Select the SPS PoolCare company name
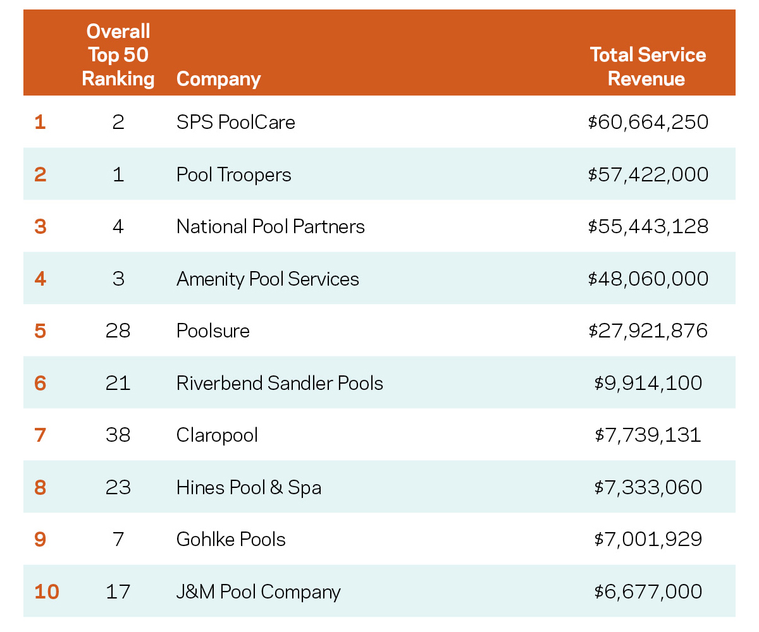 click(x=235, y=122)
